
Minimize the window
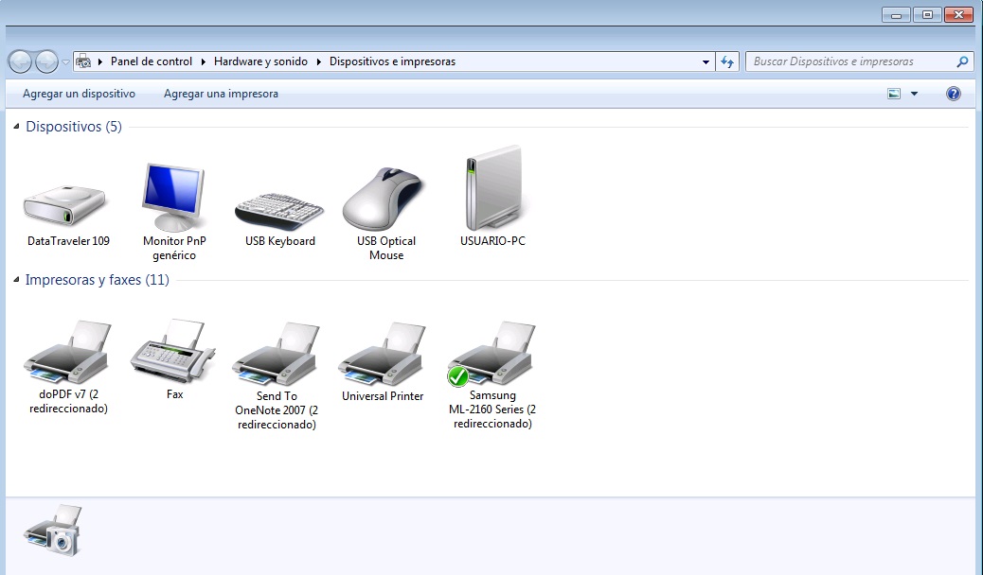click(897, 14)
